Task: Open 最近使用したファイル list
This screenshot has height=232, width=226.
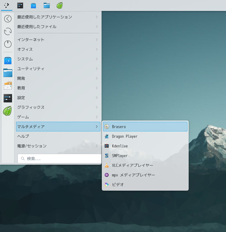Action: (58, 27)
